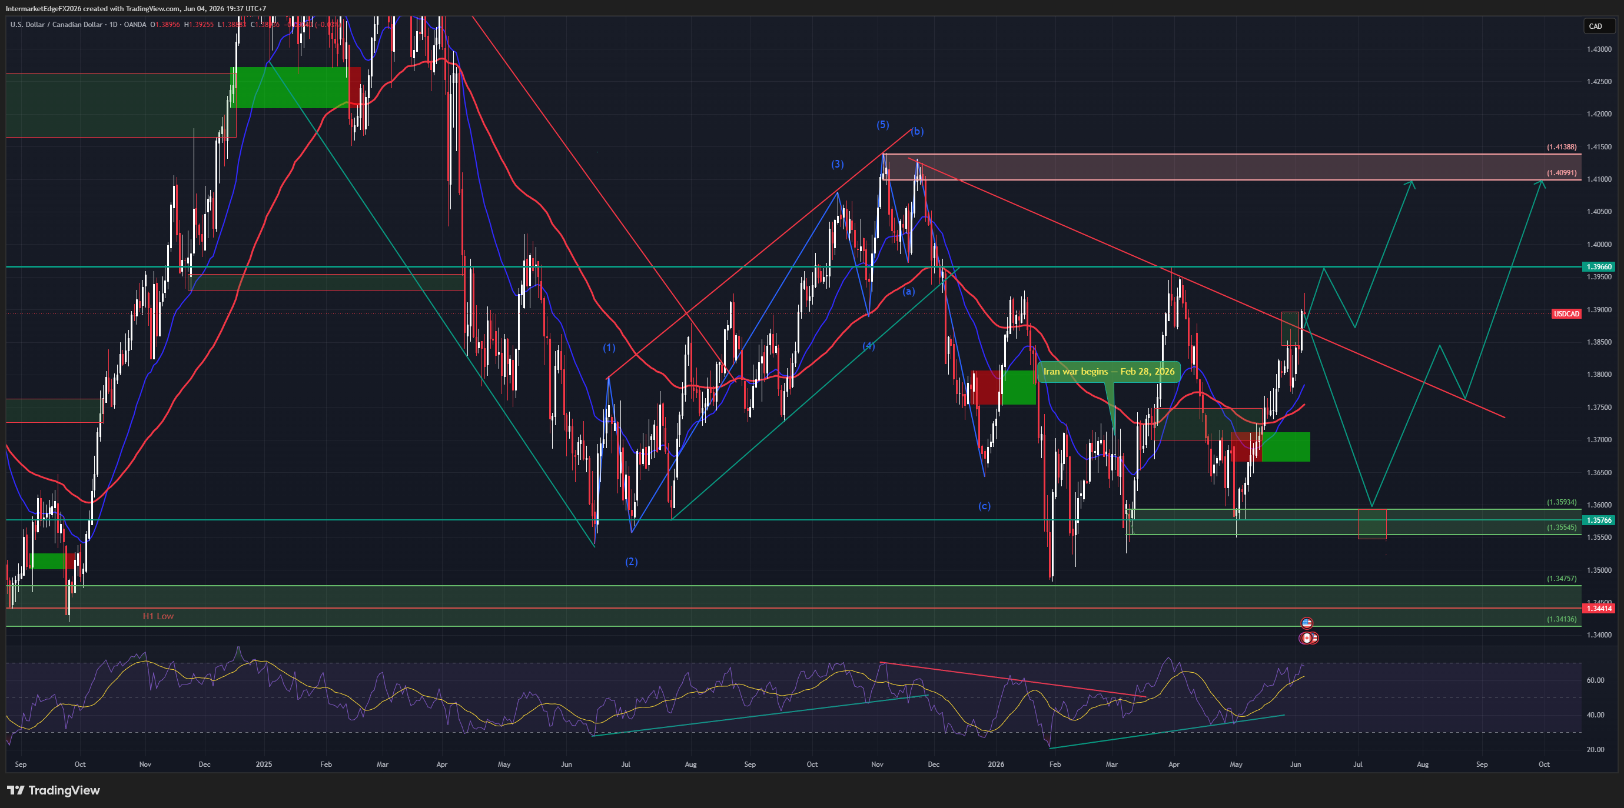Click the IntermarketEdgeFX2026 header caption
This screenshot has height=808, width=1624.
click(135, 9)
